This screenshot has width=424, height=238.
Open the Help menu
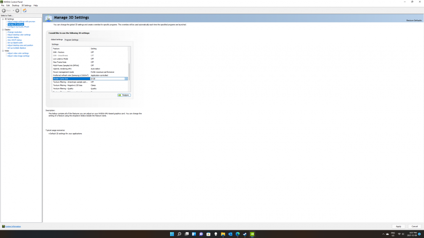[x=36, y=5]
